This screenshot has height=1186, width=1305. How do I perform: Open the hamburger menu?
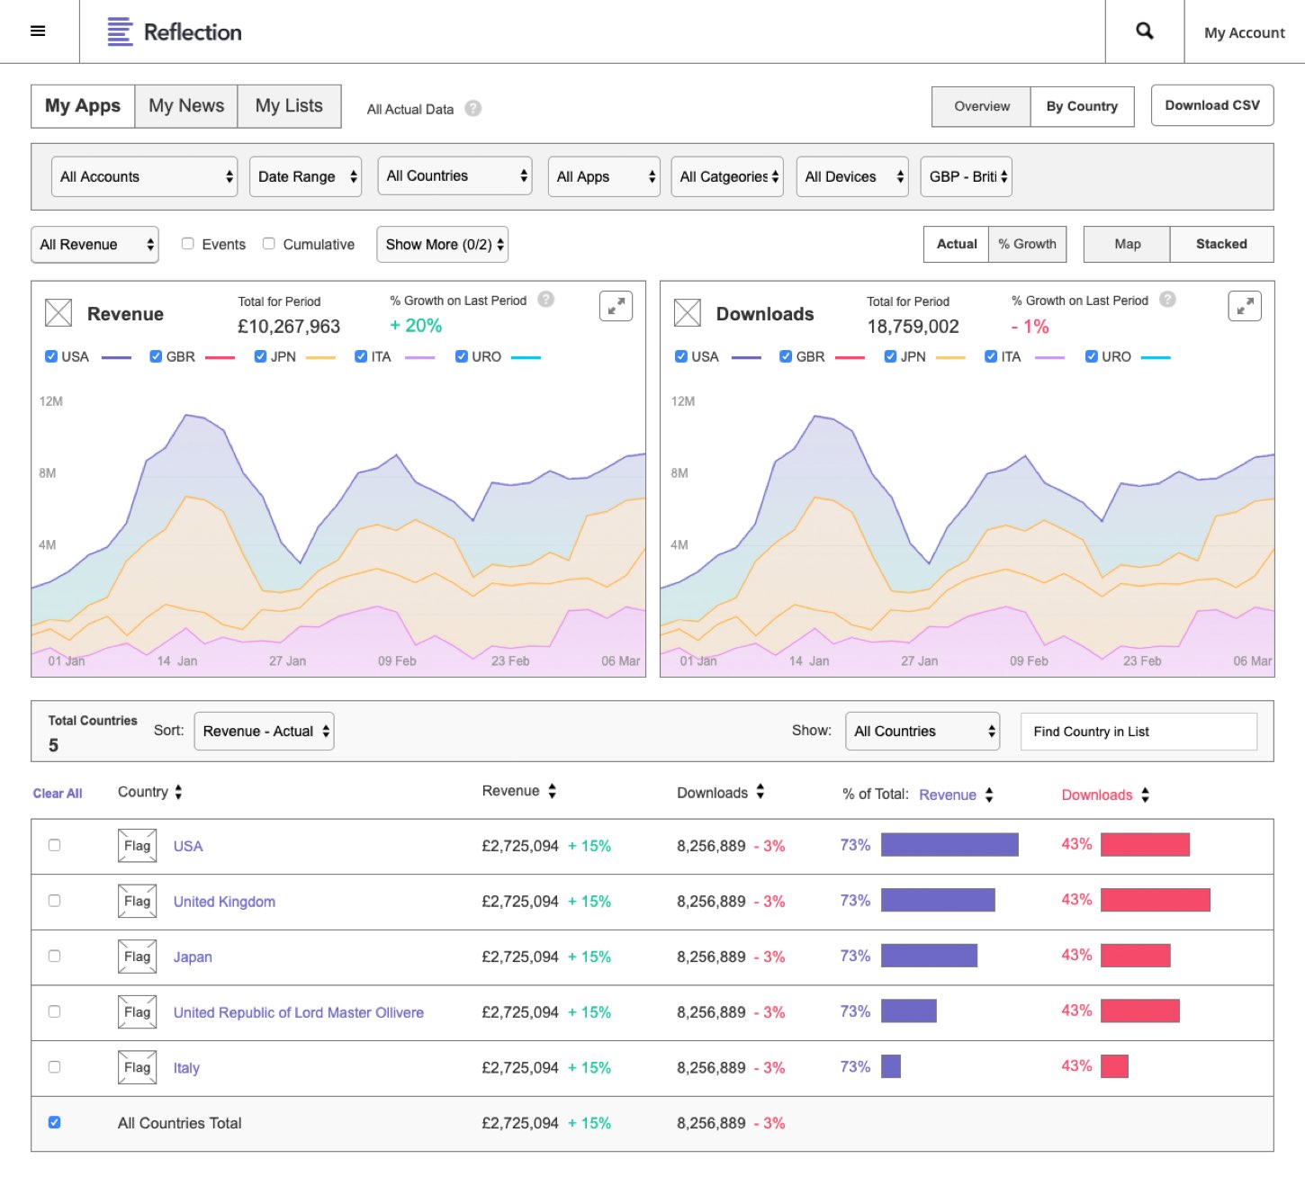pyautogui.click(x=38, y=31)
